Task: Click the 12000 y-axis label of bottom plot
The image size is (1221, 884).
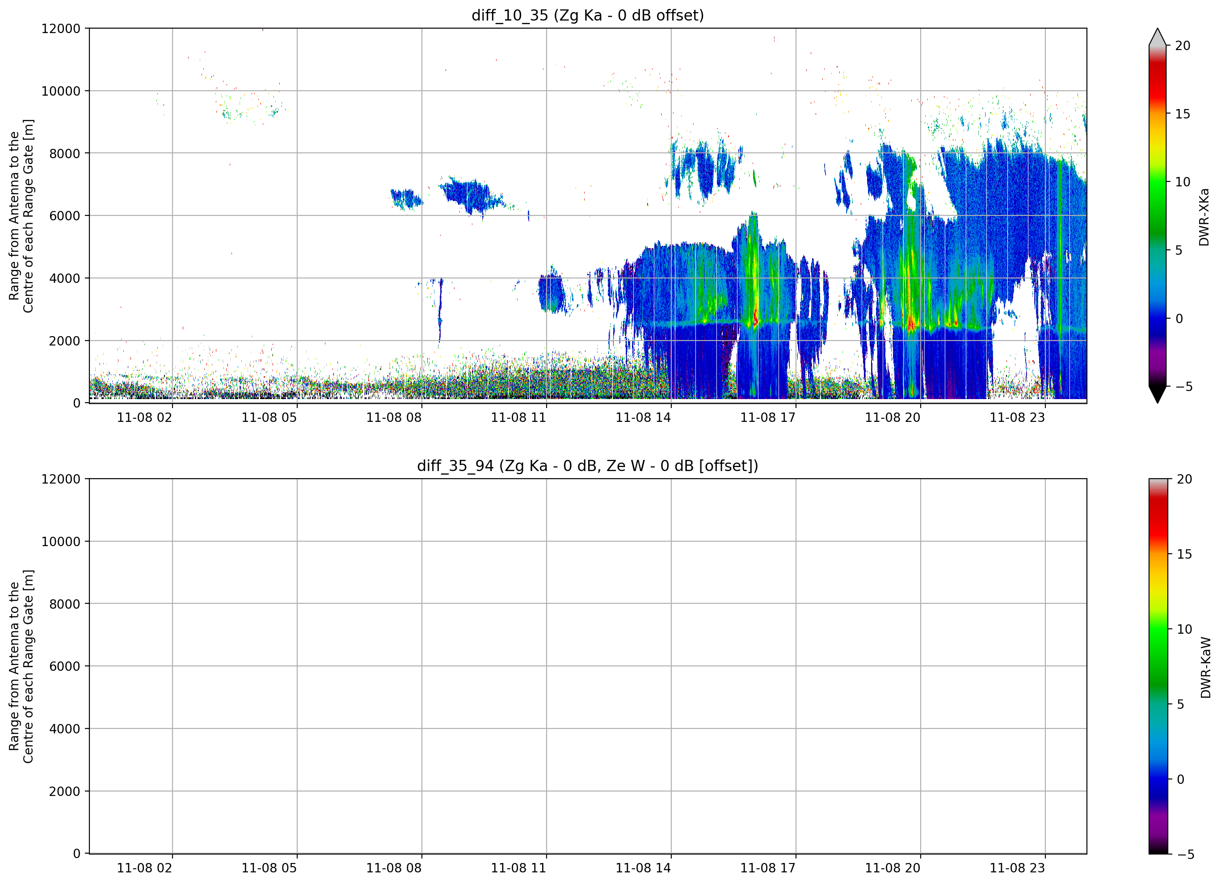Action: (x=61, y=479)
